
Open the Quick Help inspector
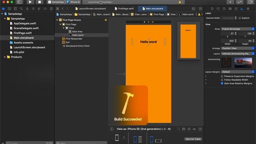click(x=224, y=9)
